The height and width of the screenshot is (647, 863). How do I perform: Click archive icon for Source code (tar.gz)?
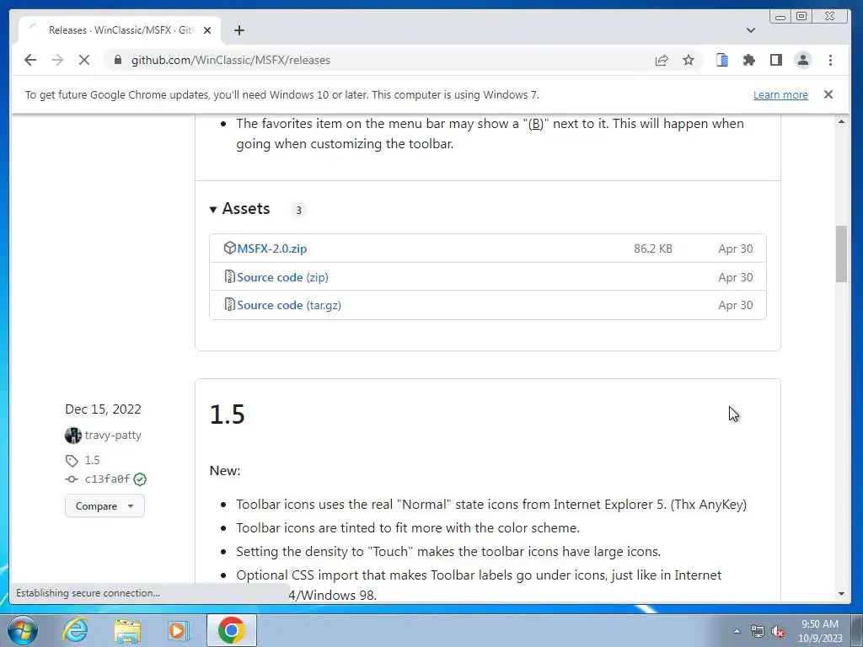229,304
